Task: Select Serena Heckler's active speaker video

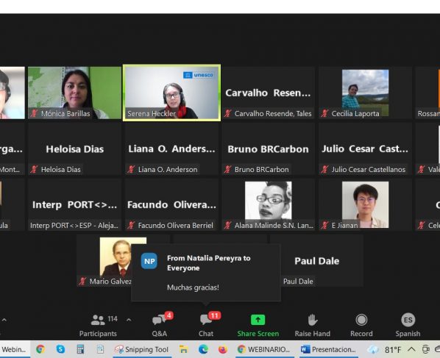Action: click(x=171, y=93)
